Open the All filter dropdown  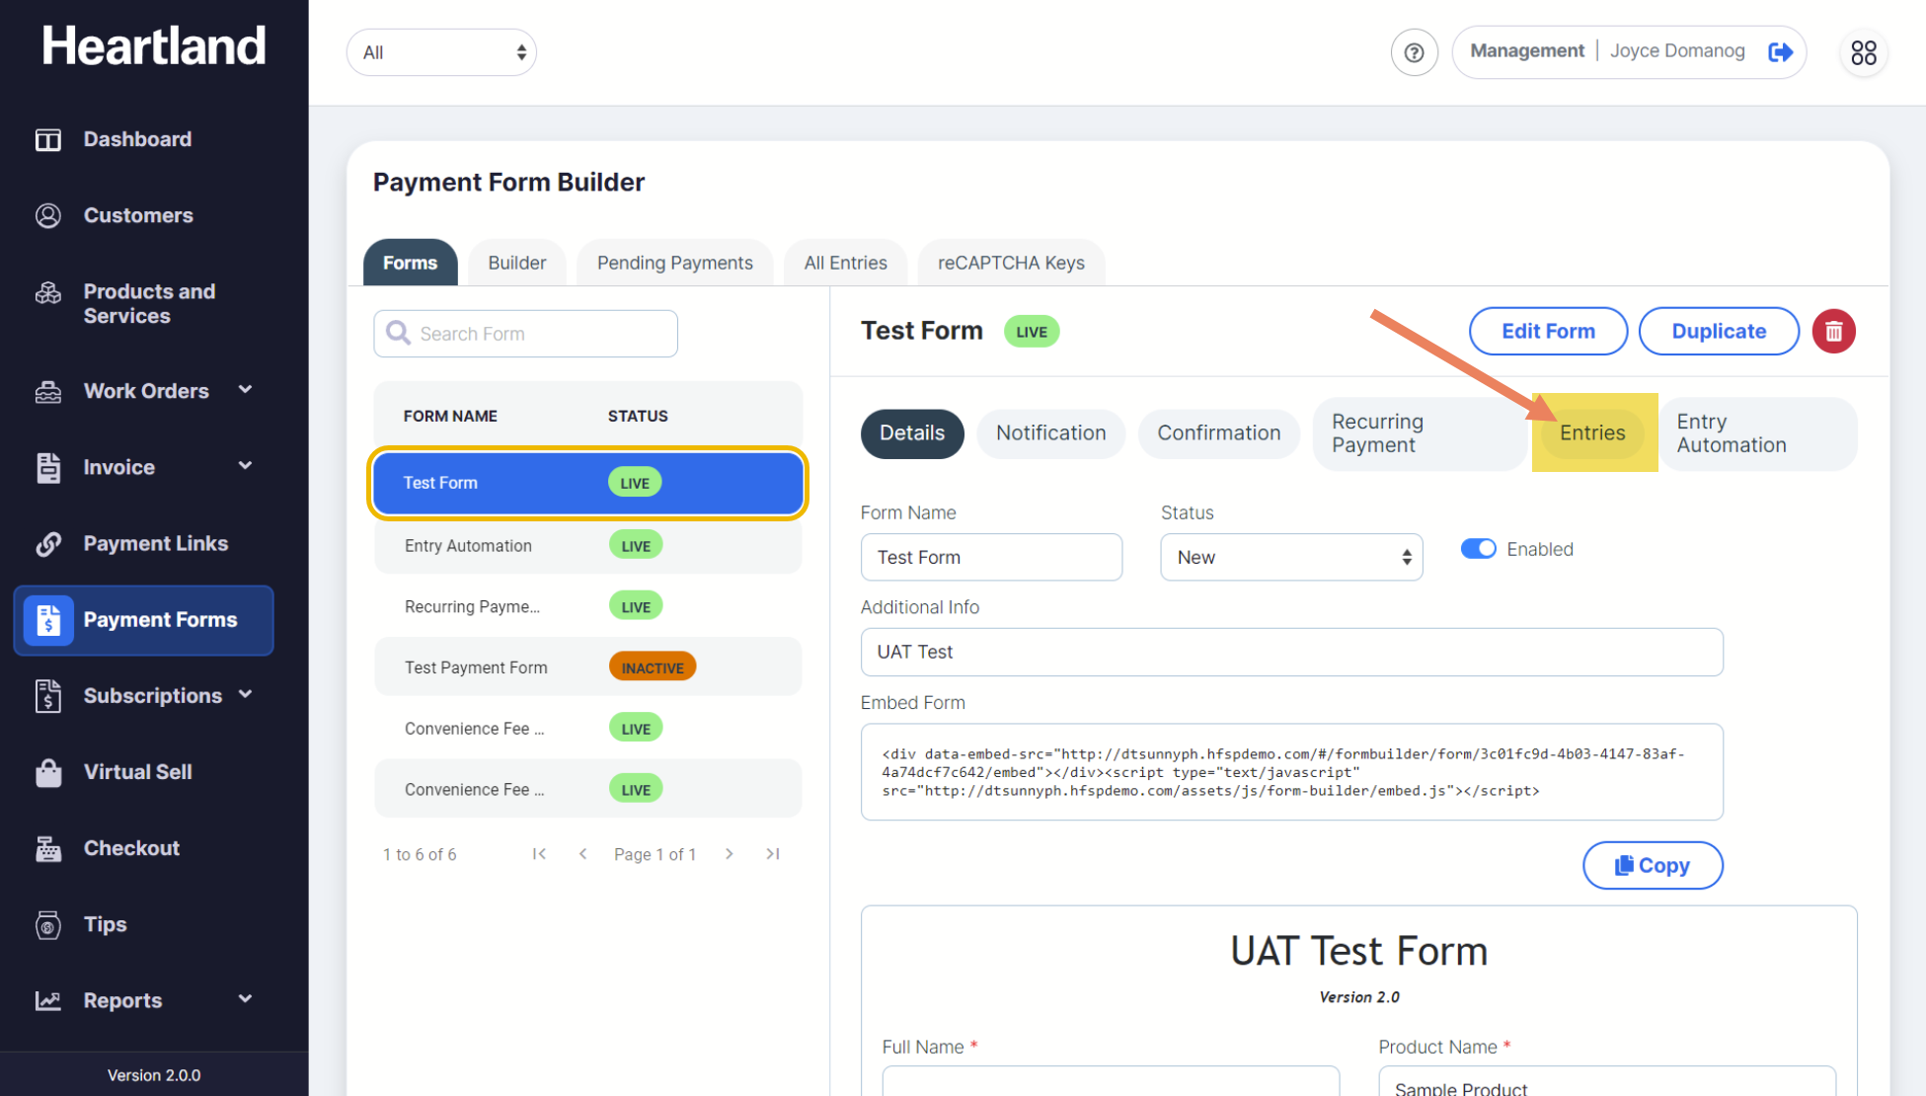click(x=441, y=52)
